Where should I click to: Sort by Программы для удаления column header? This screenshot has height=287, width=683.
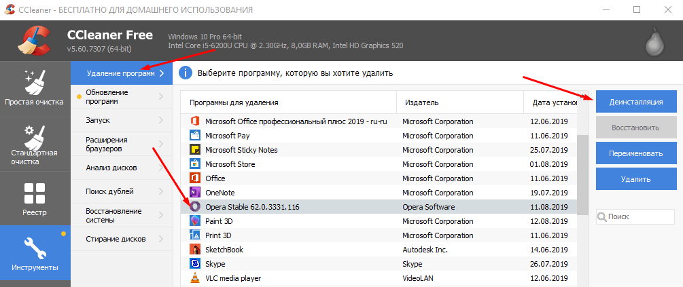[288, 102]
